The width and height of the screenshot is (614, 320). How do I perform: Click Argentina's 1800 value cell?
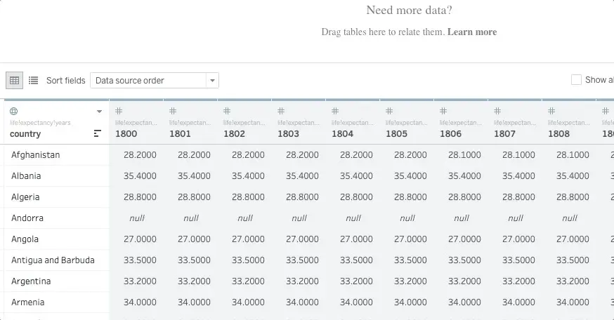[x=139, y=281]
